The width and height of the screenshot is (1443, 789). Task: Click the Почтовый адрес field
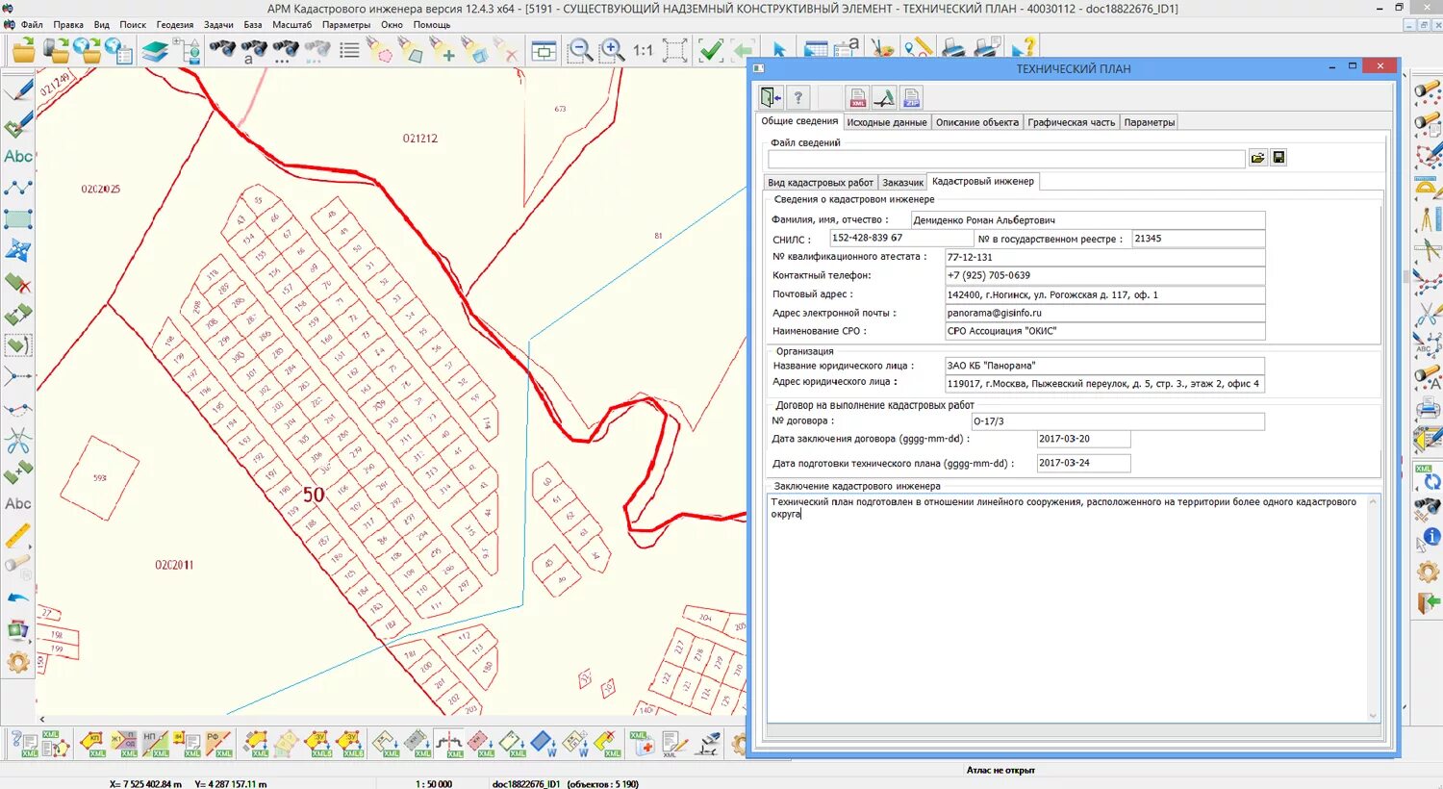tap(1104, 294)
